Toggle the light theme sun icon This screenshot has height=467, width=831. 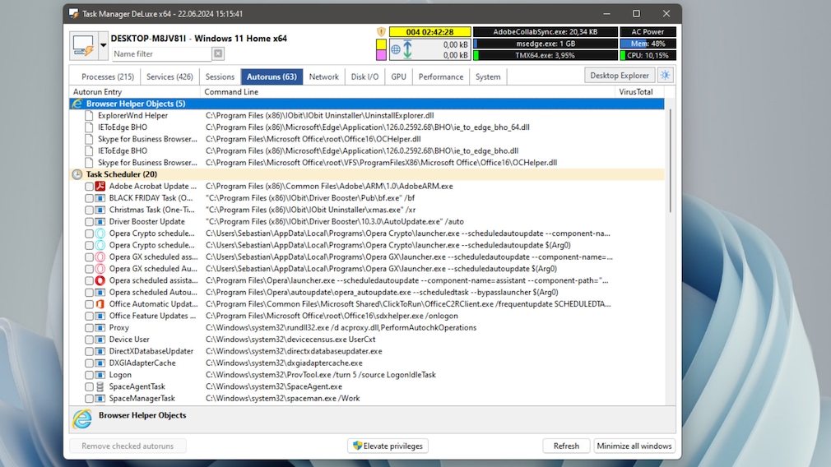pos(665,76)
